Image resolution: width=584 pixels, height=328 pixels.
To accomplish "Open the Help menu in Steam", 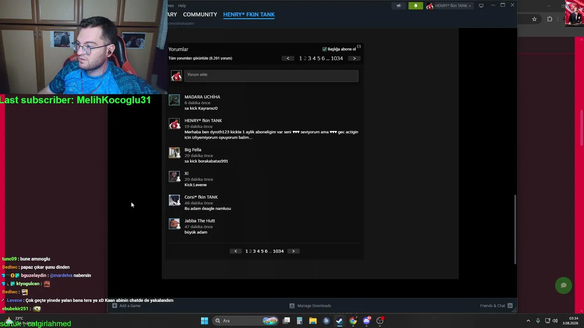I will (182, 5).
